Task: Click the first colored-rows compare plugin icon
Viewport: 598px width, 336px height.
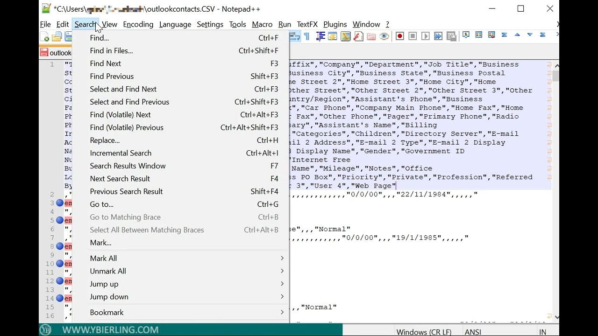Action: (479, 35)
